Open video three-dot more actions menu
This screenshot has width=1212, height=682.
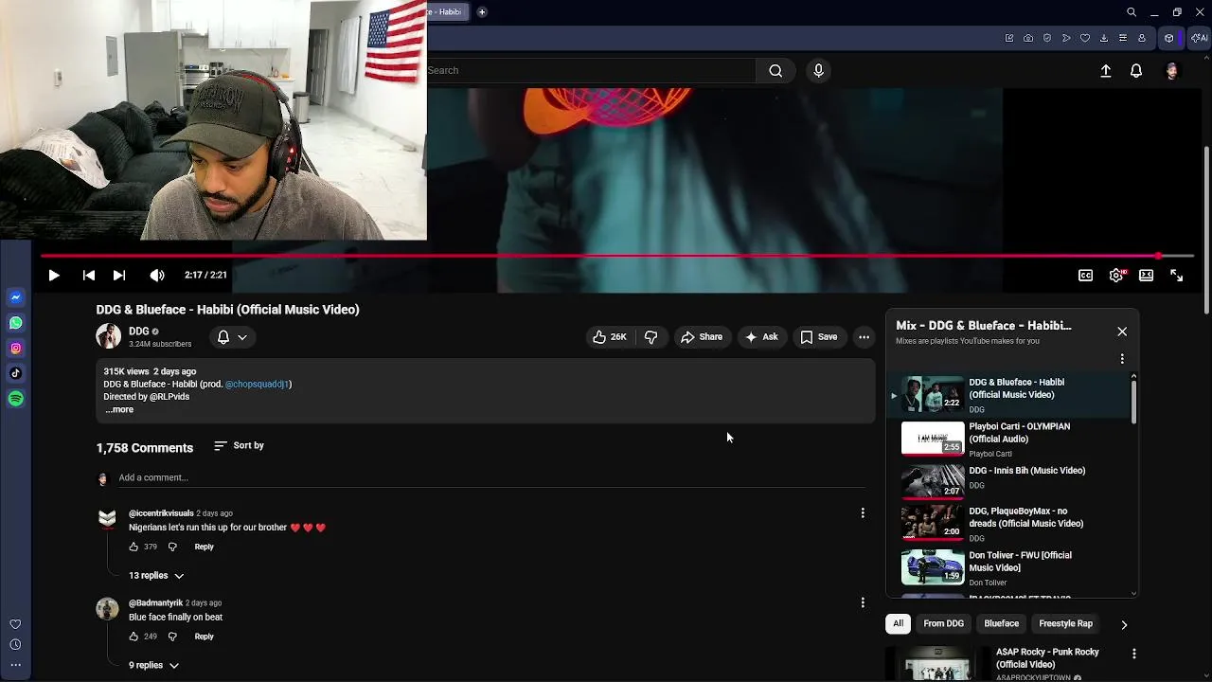pyautogui.click(x=864, y=337)
